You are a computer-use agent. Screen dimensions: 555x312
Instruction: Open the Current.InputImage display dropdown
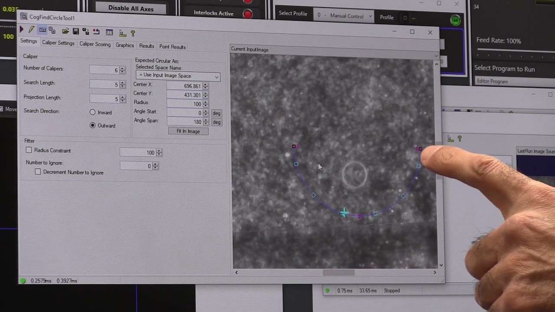coord(436,55)
